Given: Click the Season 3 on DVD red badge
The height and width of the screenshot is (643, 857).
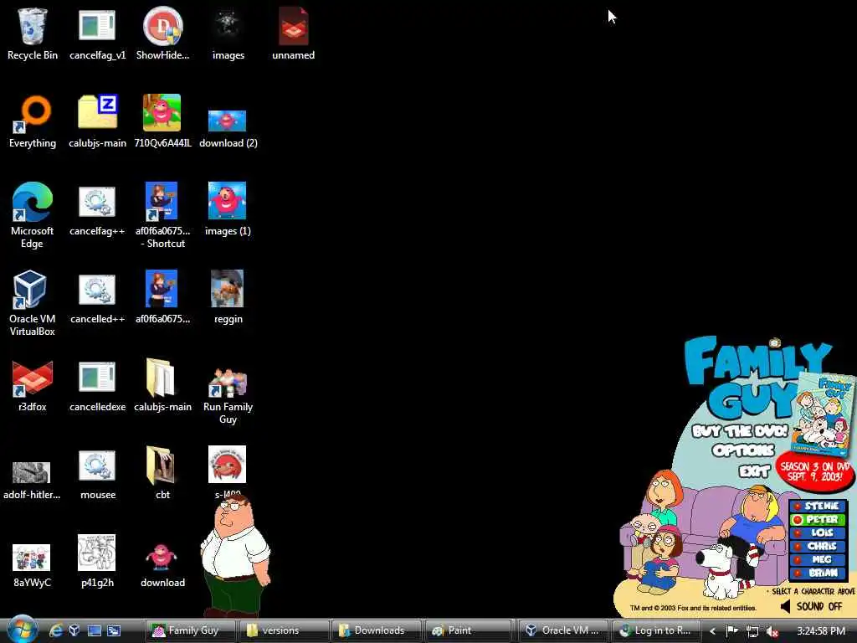Looking at the screenshot, I should coord(814,471).
